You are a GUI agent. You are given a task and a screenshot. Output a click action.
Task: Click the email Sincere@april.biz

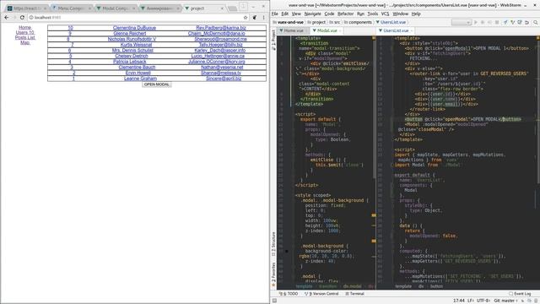(224, 79)
